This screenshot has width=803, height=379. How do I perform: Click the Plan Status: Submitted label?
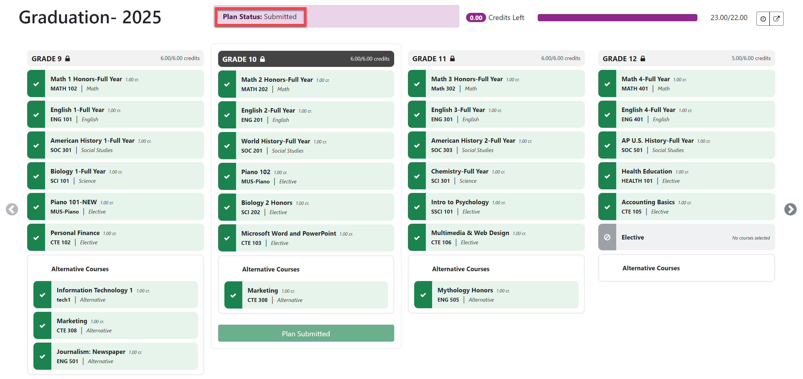click(x=260, y=16)
